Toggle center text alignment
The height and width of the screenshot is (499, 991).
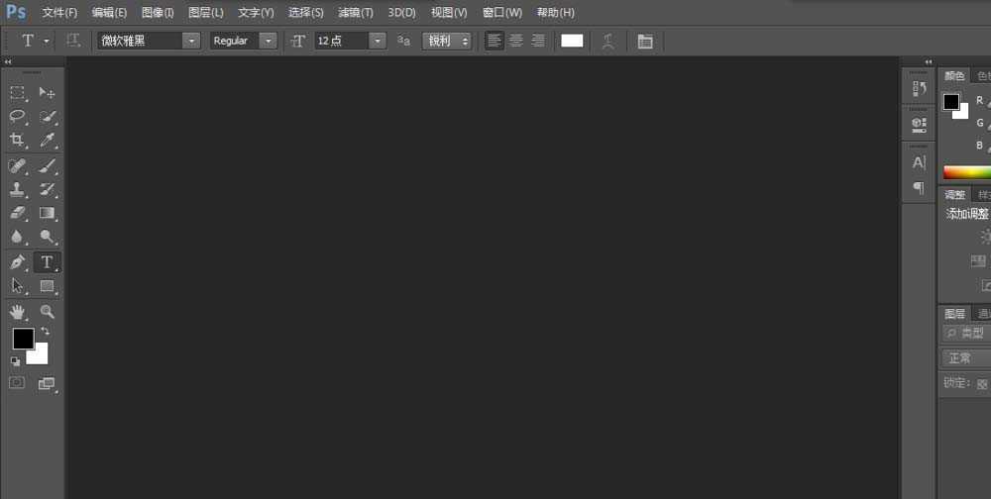point(516,41)
